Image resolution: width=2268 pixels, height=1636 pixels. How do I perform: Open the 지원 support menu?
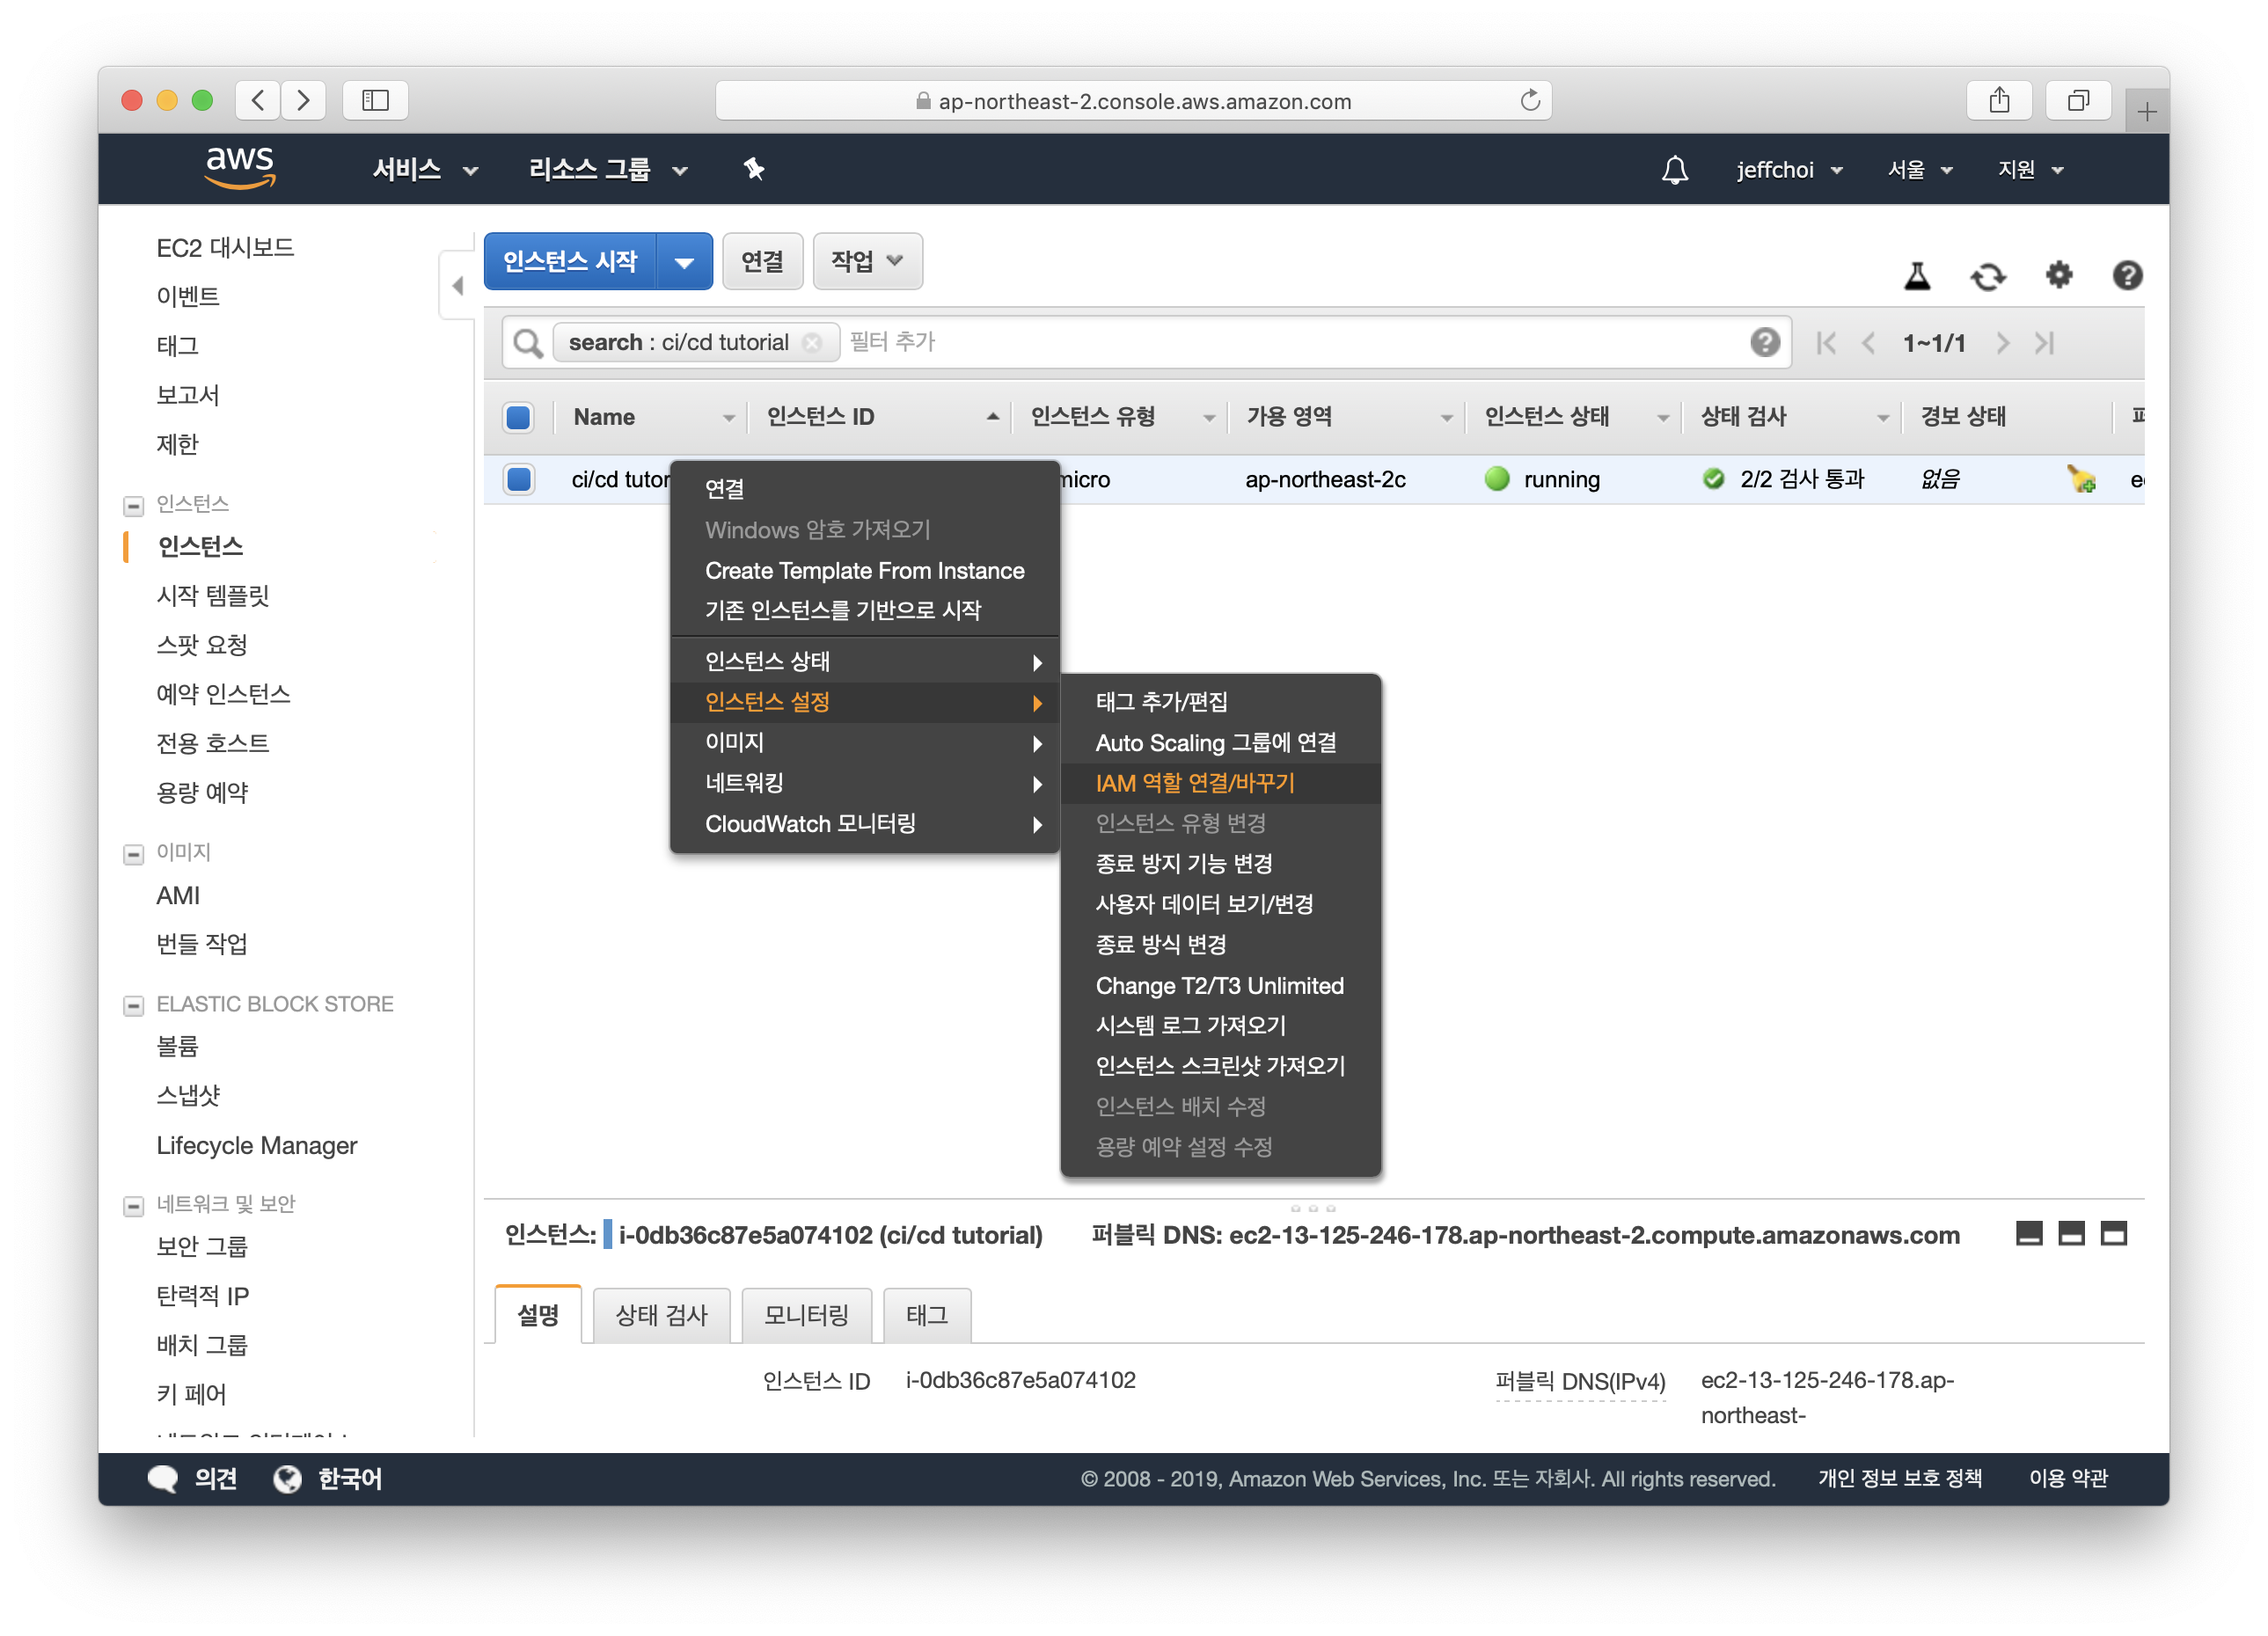[x=2030, y=169]
